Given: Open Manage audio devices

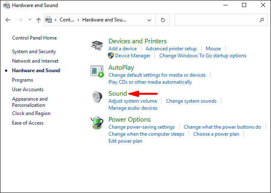Looking at the screenshot, I should (132, 108).
